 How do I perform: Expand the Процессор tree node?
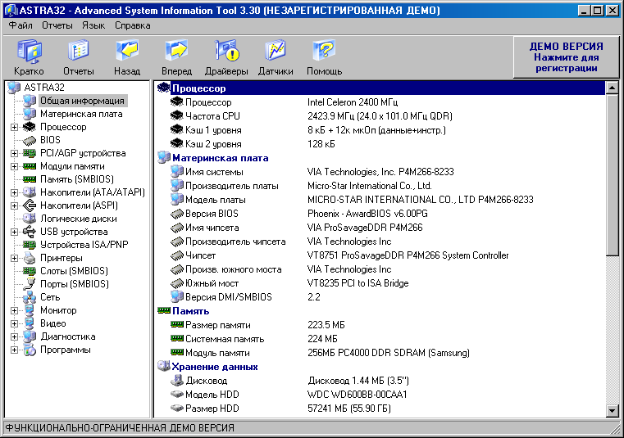click(14, 127)
